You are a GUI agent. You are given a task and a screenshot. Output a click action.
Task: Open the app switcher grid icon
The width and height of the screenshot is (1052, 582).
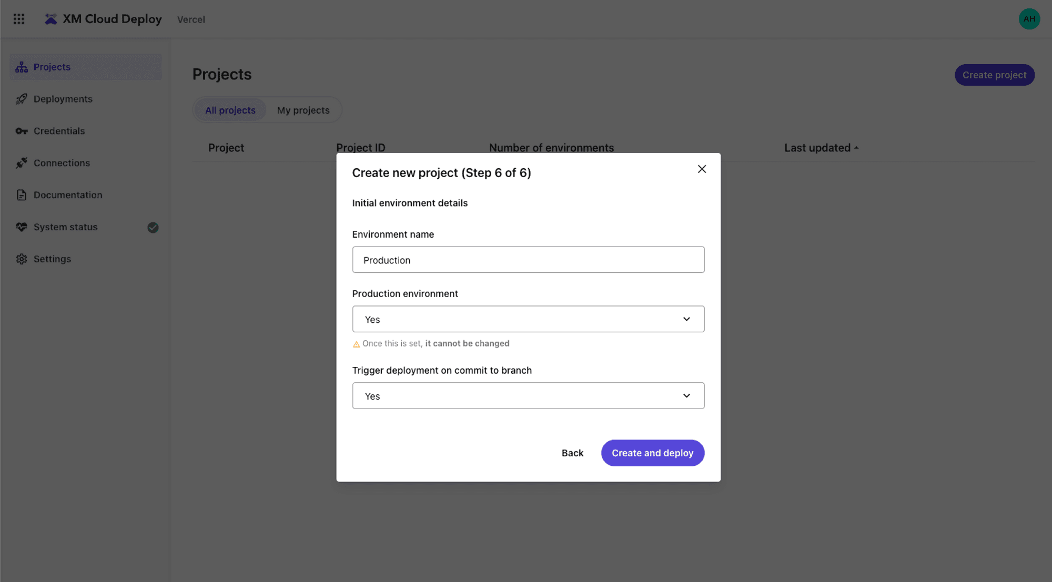pos(19,19)
